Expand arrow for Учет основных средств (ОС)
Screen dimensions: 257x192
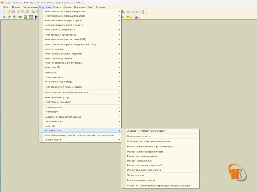(x=119, y=35)
